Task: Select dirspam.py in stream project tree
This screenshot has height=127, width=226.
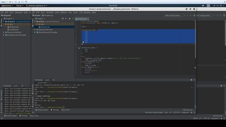Action: (45, 27)
